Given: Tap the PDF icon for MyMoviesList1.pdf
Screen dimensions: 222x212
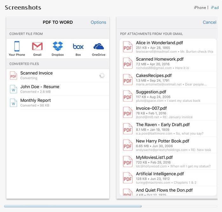Looking at the screenshot, I should click(128, 161).
